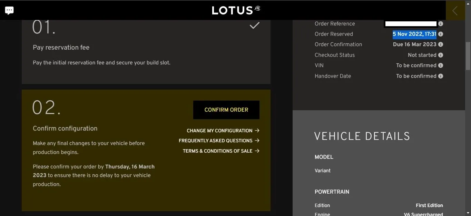
Task: Click info icon next to Order Reference
Action: tap(441, 24)
